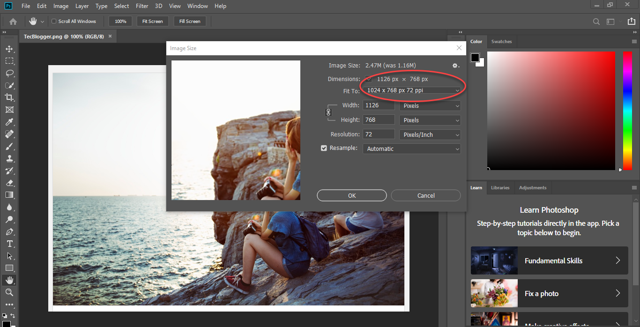Expand the Resample method dropdown
This screenshot has width=640, height=327.
411,149
